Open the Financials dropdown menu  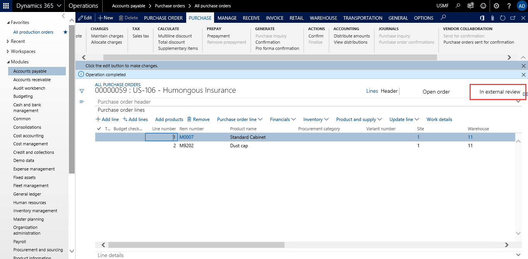pyautogui.click(x=283, y=119)
